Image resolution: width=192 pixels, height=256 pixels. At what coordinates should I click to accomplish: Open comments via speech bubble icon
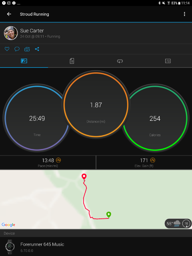point(17,49)
